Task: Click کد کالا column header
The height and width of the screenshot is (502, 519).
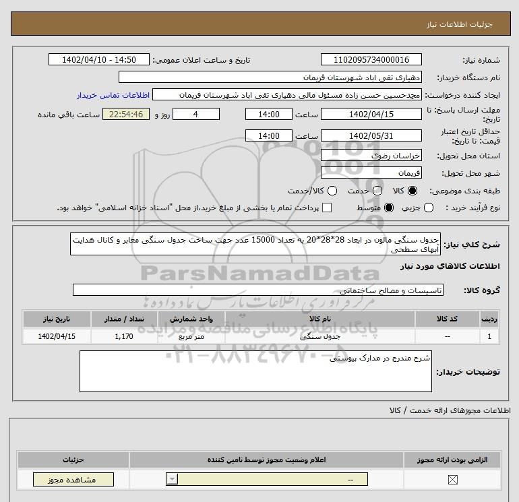Action: click(447, 319)
